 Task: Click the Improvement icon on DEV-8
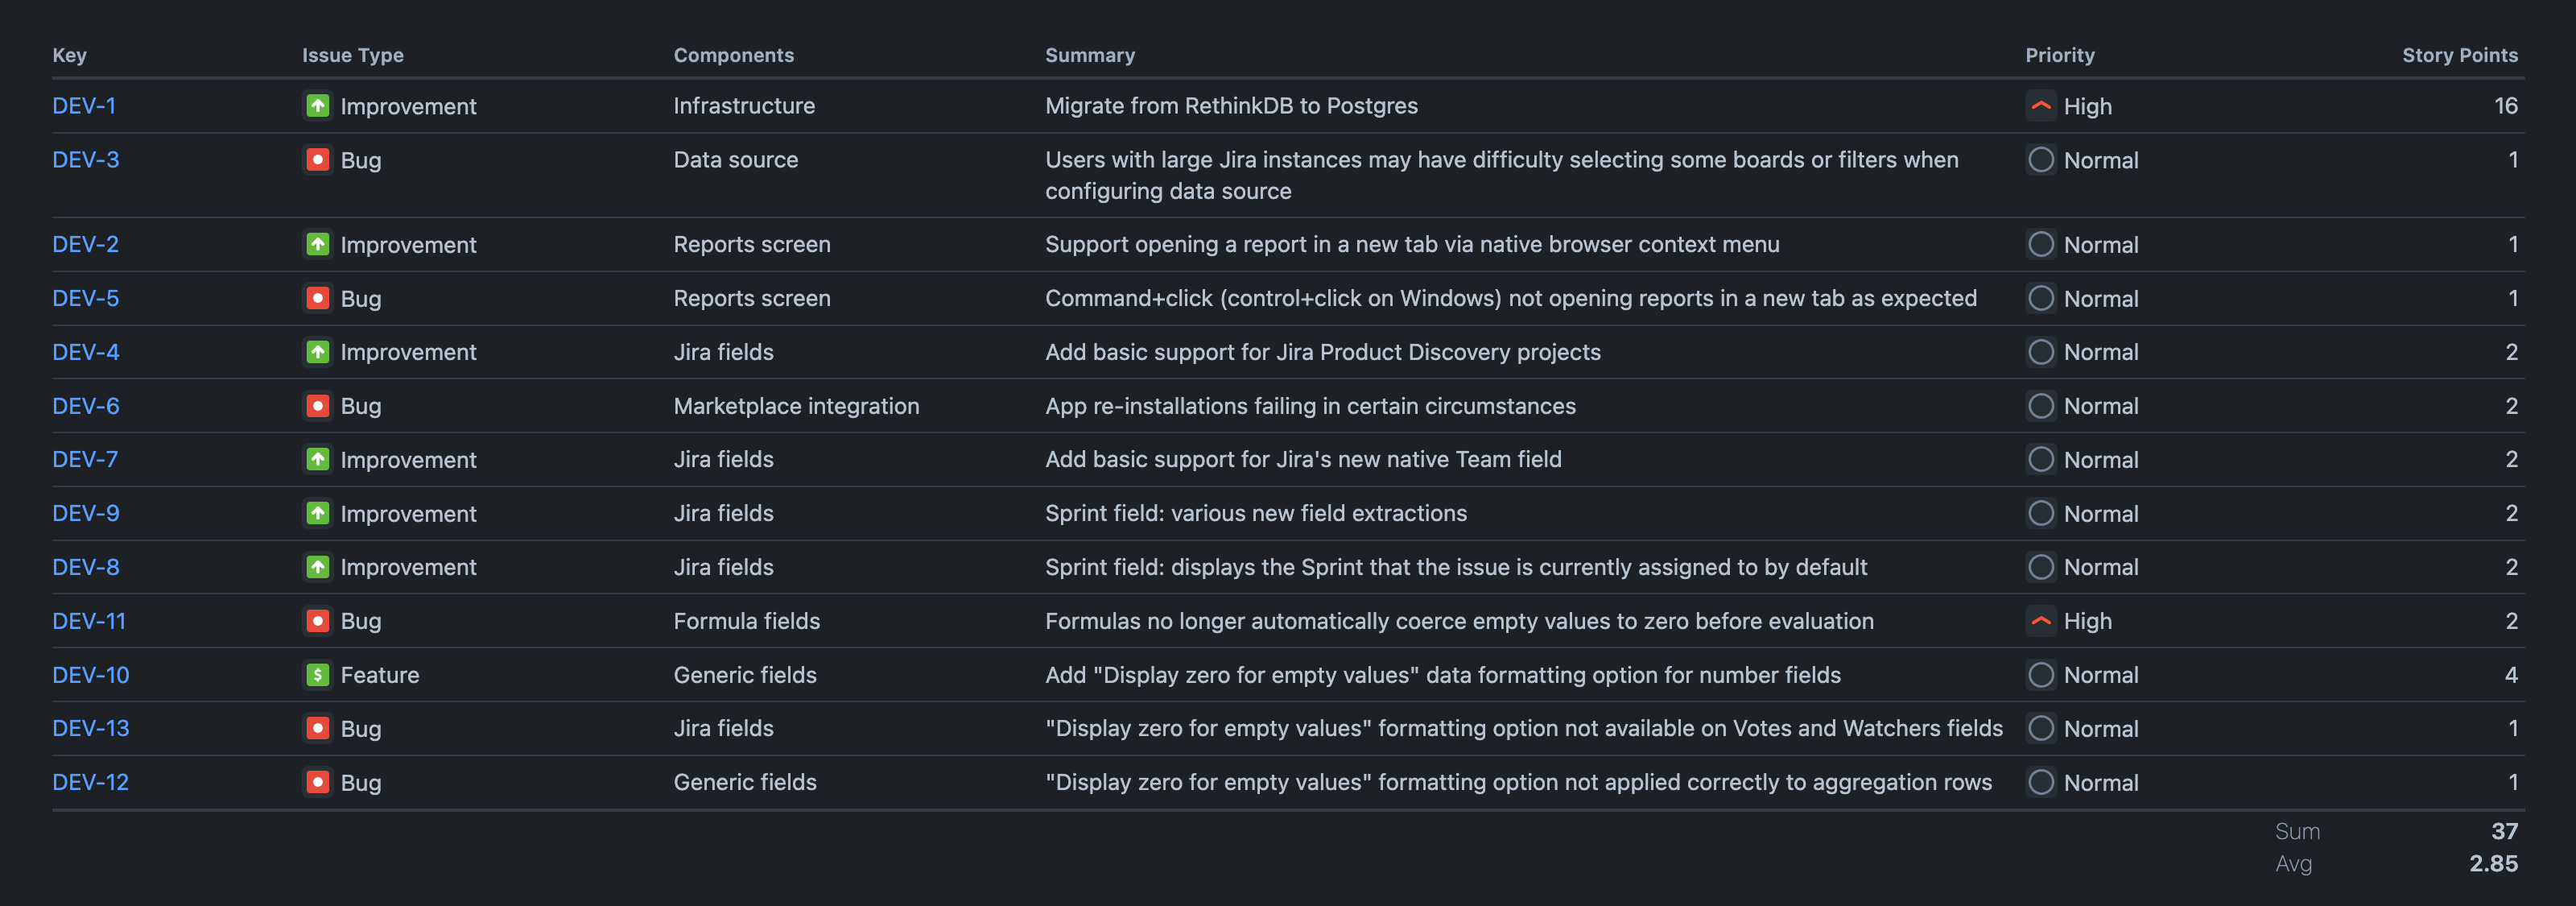coord(318,566)
